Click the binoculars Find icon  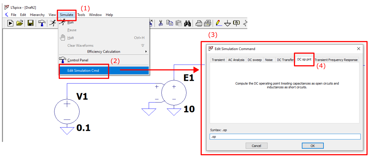(x=188, y=23)
